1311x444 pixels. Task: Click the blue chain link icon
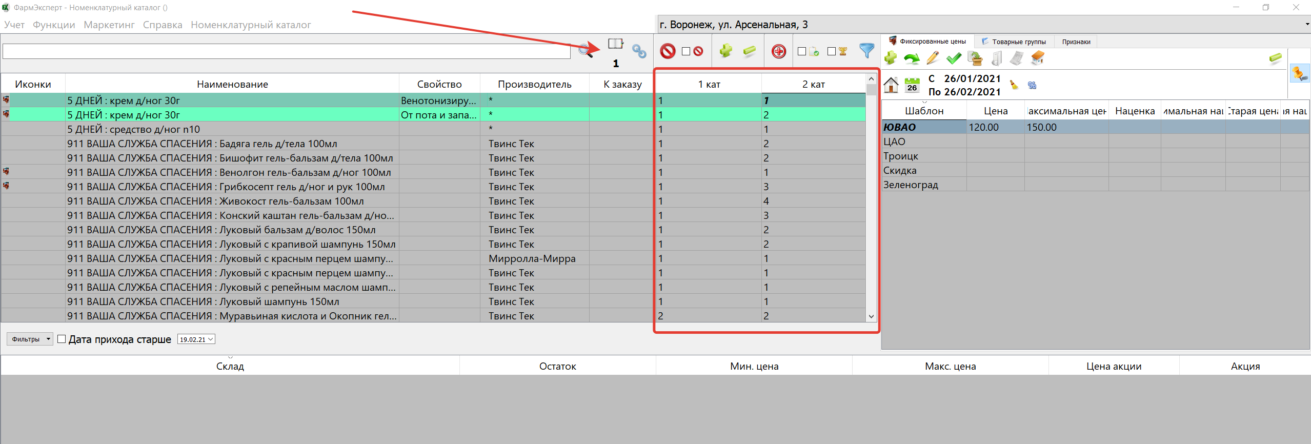tap(639, 51)
